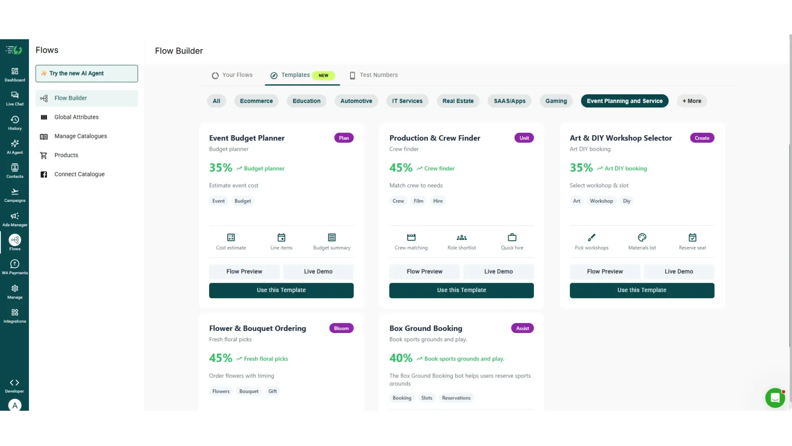The image size is (792, 446).
Task: Open the Manage gear icon
Action: pos(15,292)
